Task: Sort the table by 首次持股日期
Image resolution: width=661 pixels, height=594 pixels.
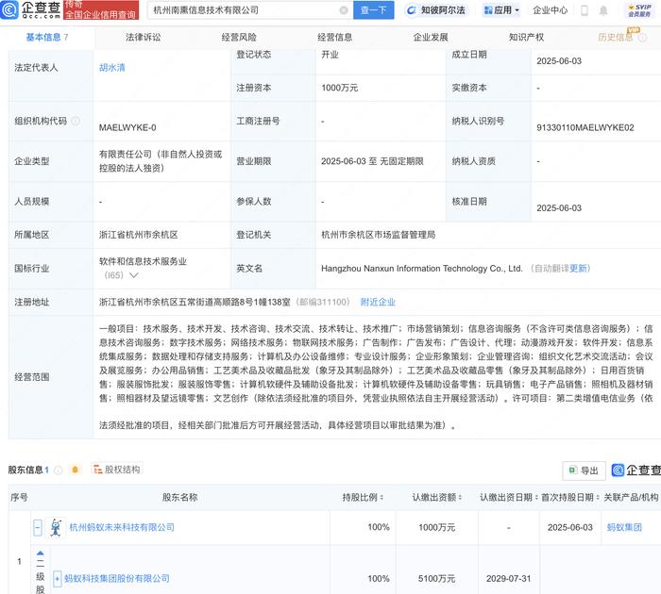Action: (598, 498)
